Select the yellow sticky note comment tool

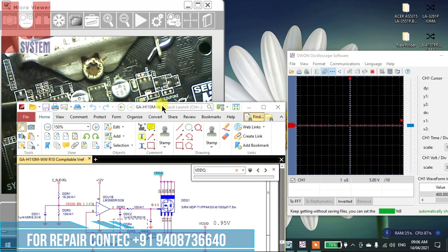click(x=151, y=127)
